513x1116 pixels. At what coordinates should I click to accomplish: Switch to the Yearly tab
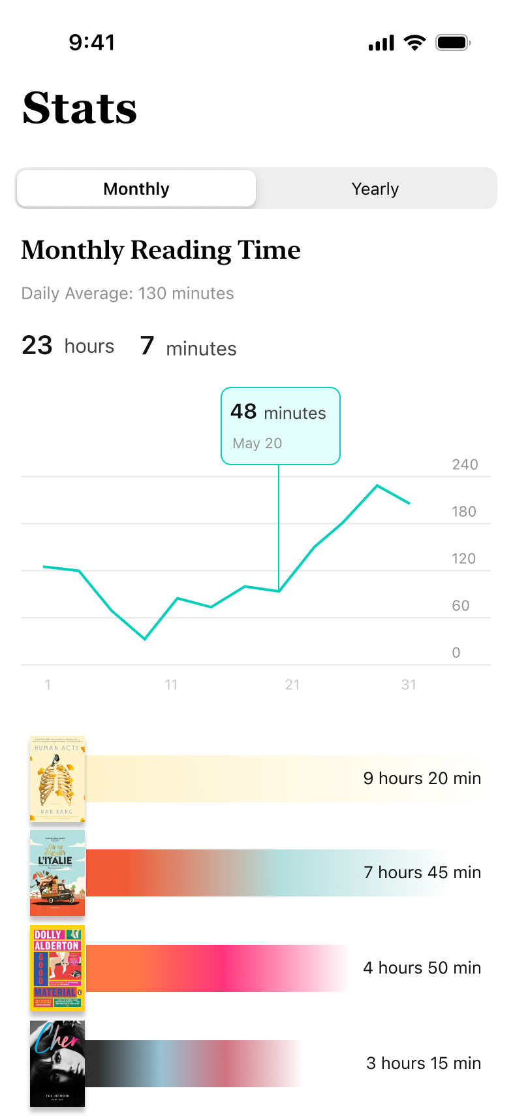tap(375, 188)
